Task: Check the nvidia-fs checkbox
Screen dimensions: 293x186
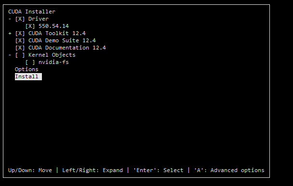Action: pos(30,62)
